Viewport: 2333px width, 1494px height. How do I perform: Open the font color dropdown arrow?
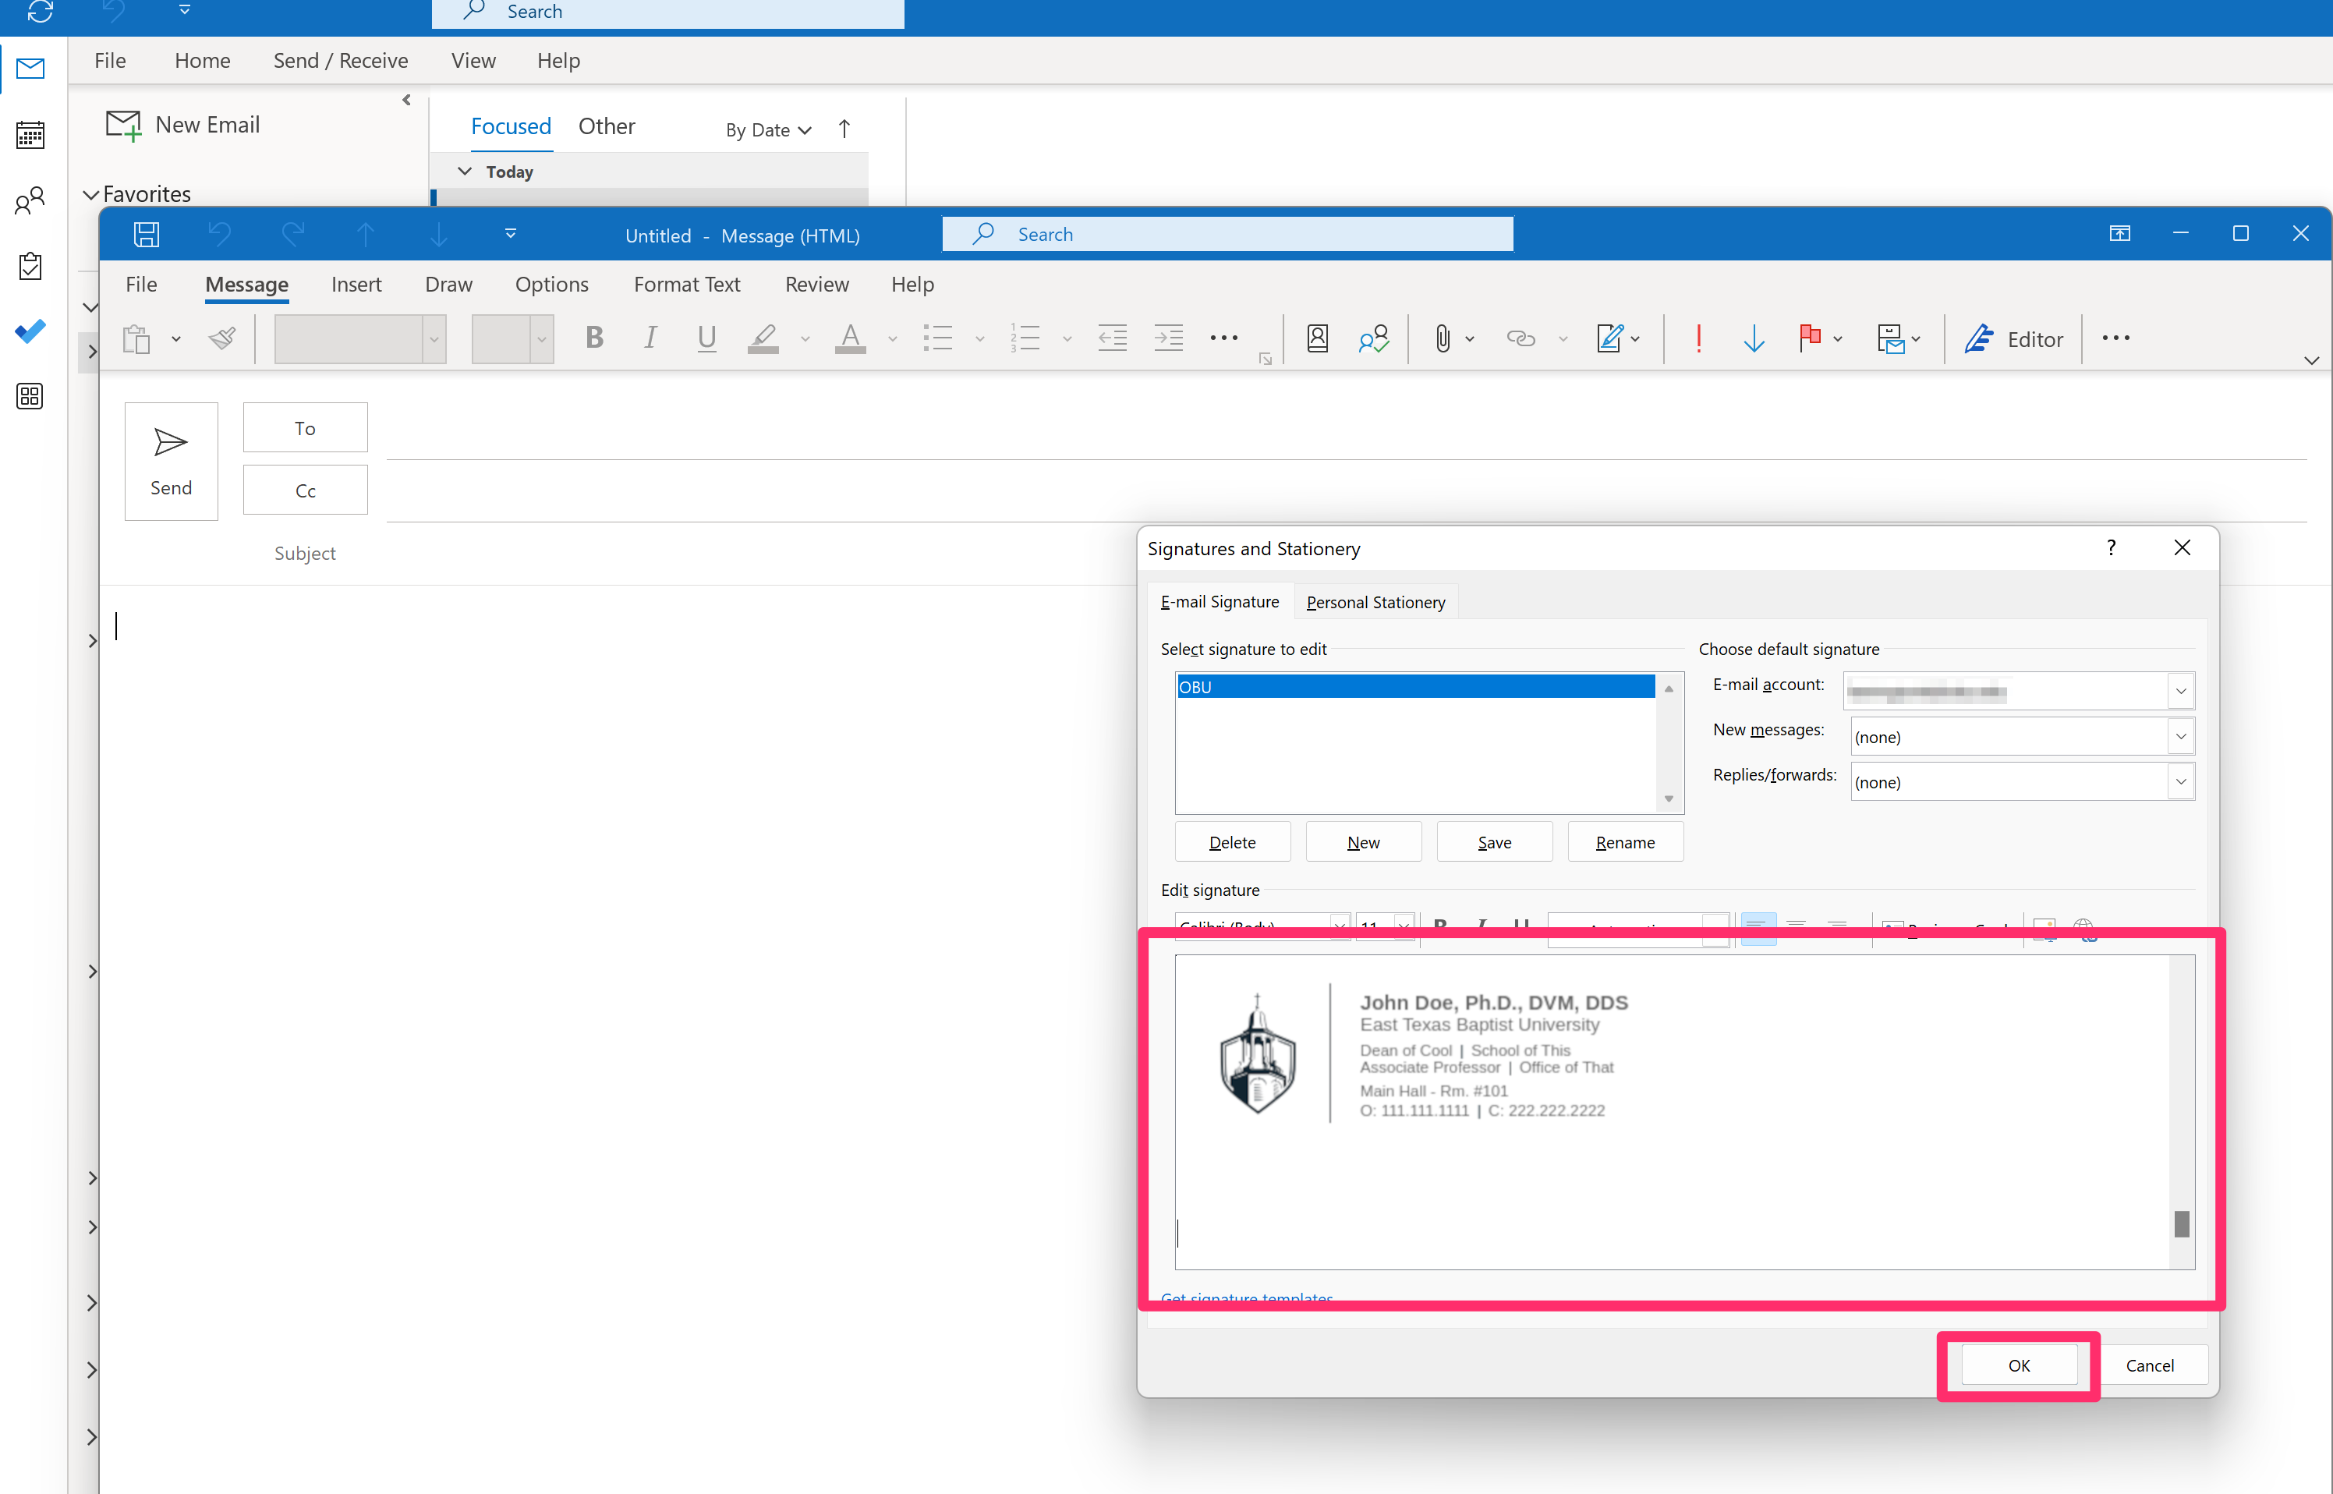(x=893, y=338)
